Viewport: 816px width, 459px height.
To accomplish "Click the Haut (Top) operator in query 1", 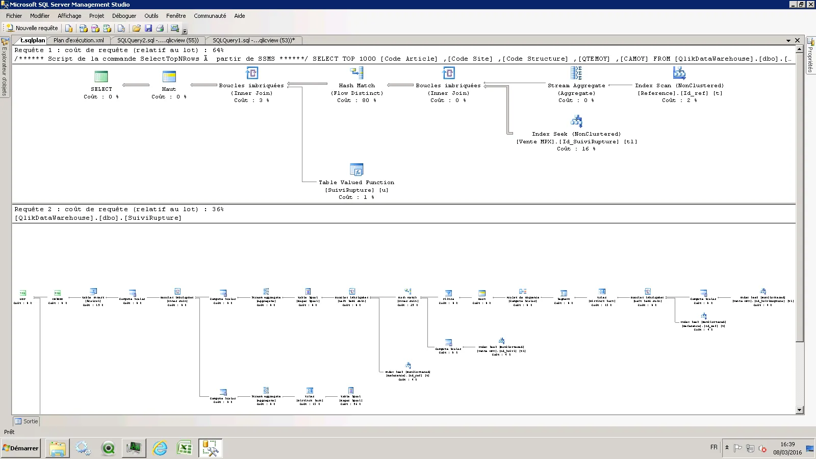I will (x=169, y=76).
